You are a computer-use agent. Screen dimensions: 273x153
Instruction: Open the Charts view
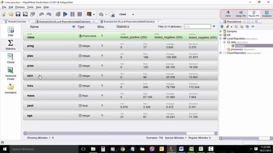[x=10, y=59]
